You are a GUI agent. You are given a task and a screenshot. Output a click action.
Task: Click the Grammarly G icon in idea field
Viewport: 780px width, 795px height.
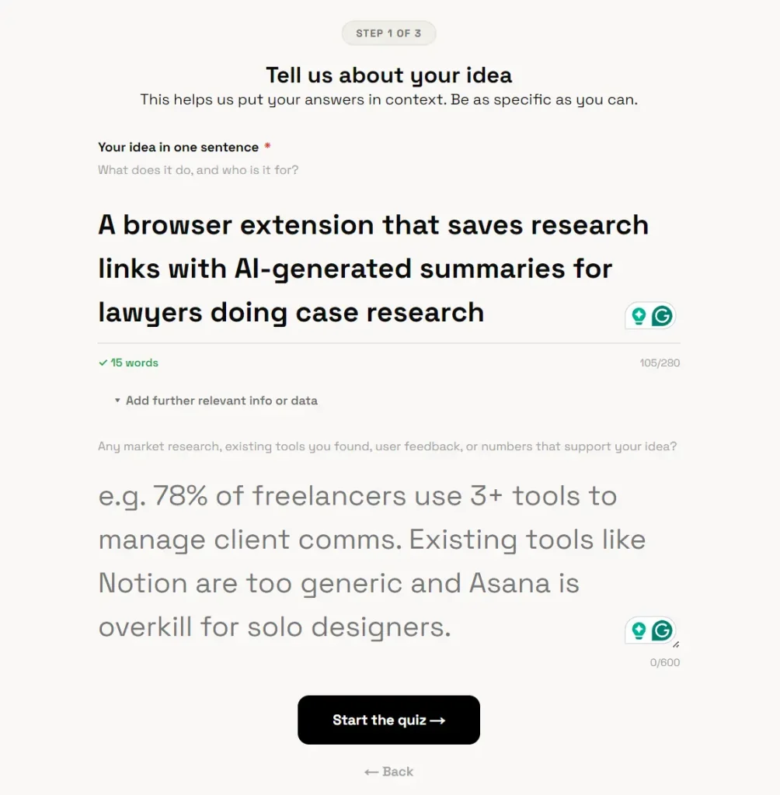tap(662, 316)
